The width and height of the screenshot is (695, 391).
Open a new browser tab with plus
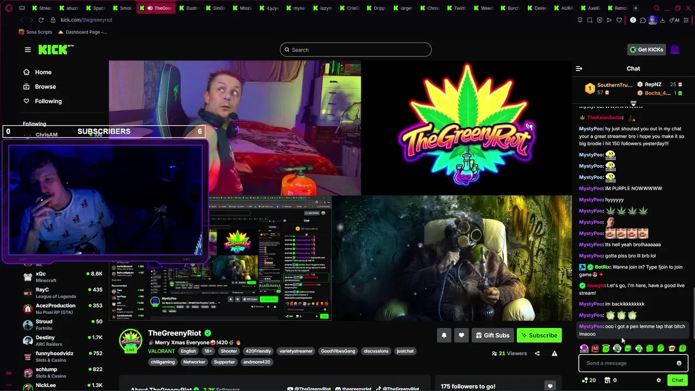(x=635, y=8)
